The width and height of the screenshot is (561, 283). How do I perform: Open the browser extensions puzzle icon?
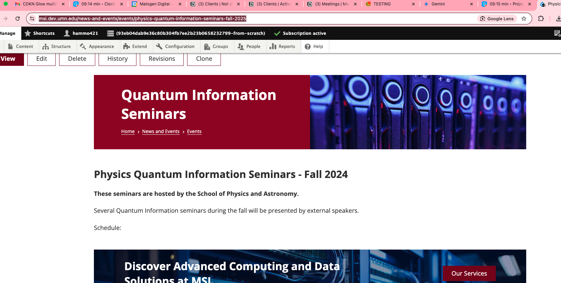(x=541, y=19)
